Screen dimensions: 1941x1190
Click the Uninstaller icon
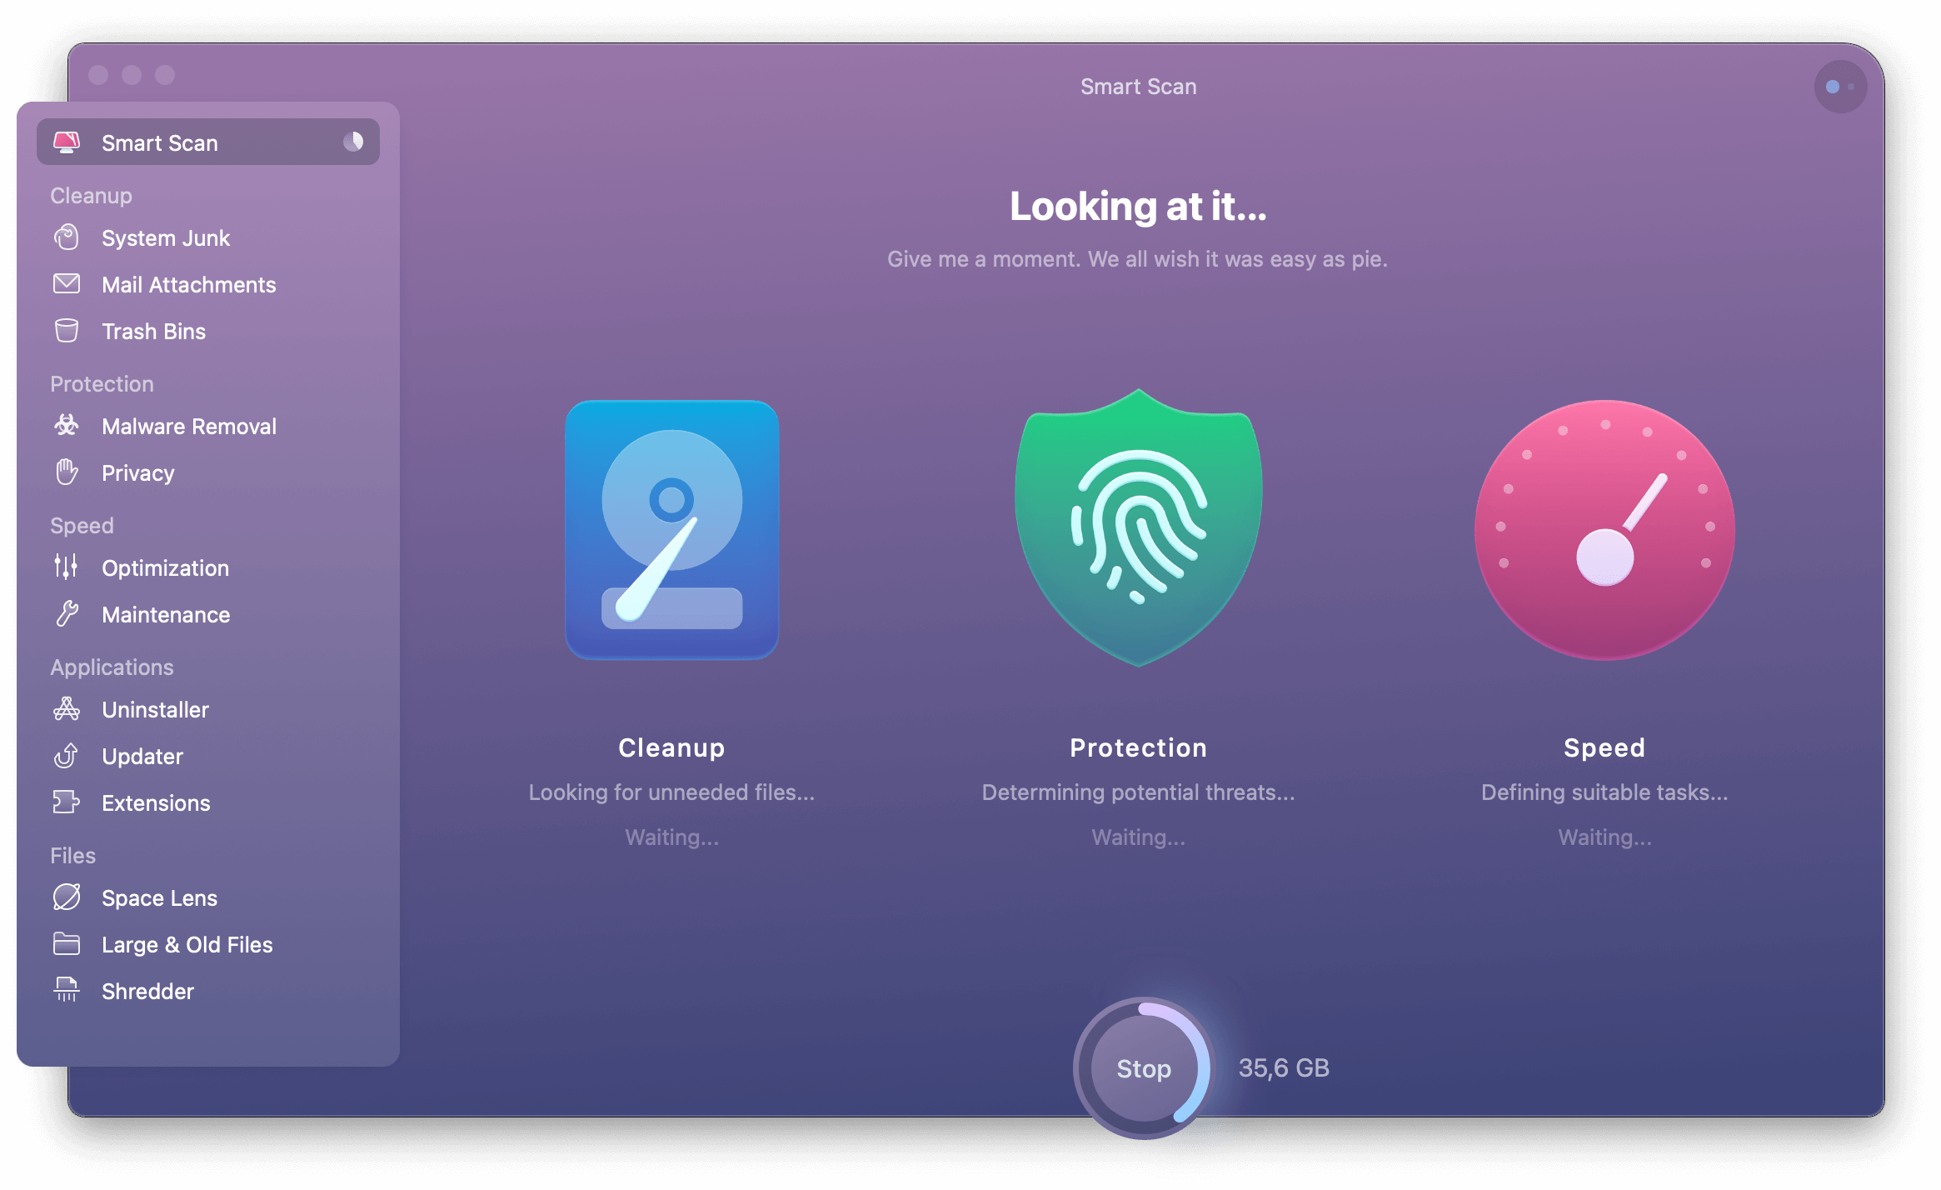[x=67, y=709]
